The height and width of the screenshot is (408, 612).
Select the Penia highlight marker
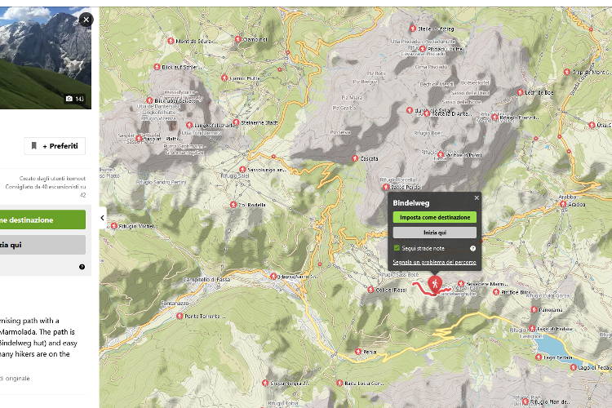tap(358, 352)
